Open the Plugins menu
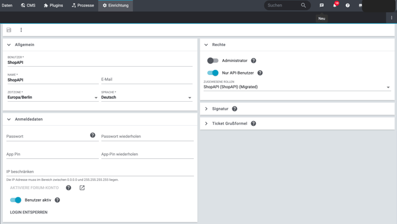The image size is (397, 224). pyautogui.click(x=53, y=5)
